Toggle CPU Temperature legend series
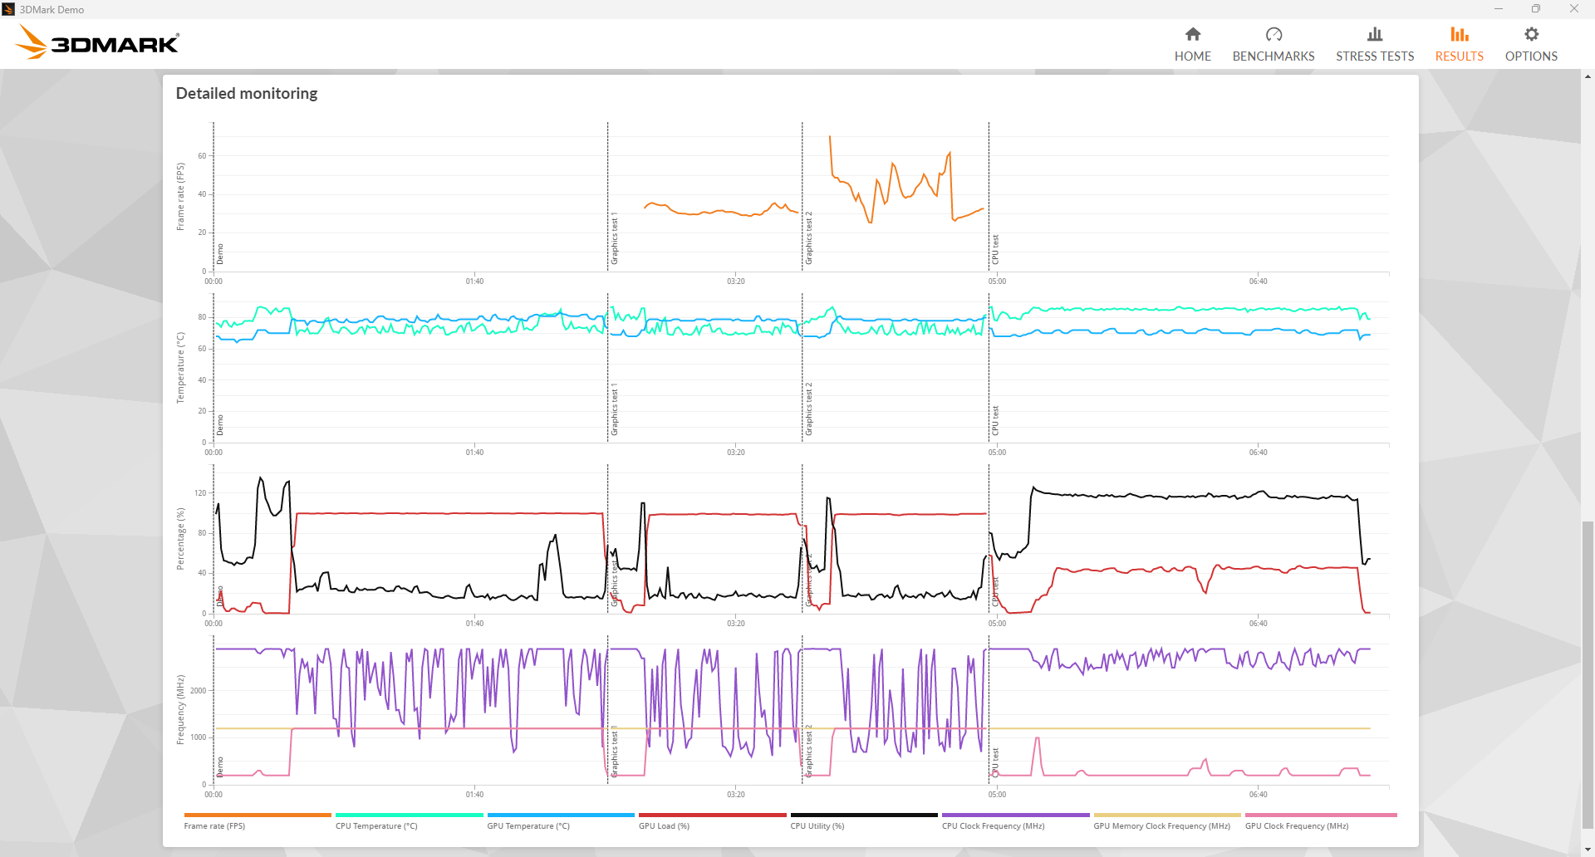Screen dimensions: 1595x857 point(376,825)
